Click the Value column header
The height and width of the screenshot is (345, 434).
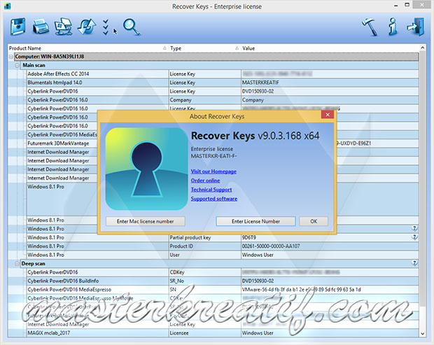point(330,48)
